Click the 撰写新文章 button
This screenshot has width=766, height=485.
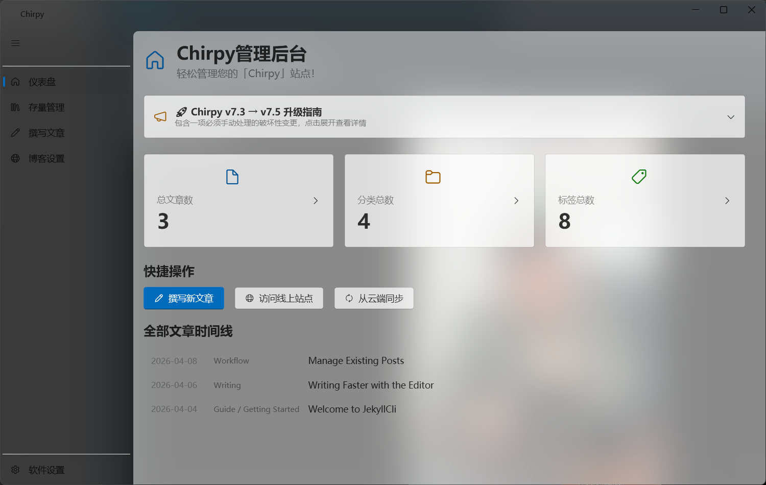click(184, 298)
